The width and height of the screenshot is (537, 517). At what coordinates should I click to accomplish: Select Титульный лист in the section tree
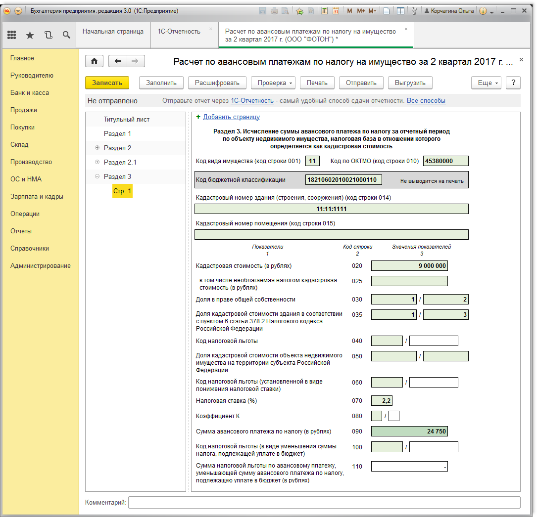(x=127, y=120)
